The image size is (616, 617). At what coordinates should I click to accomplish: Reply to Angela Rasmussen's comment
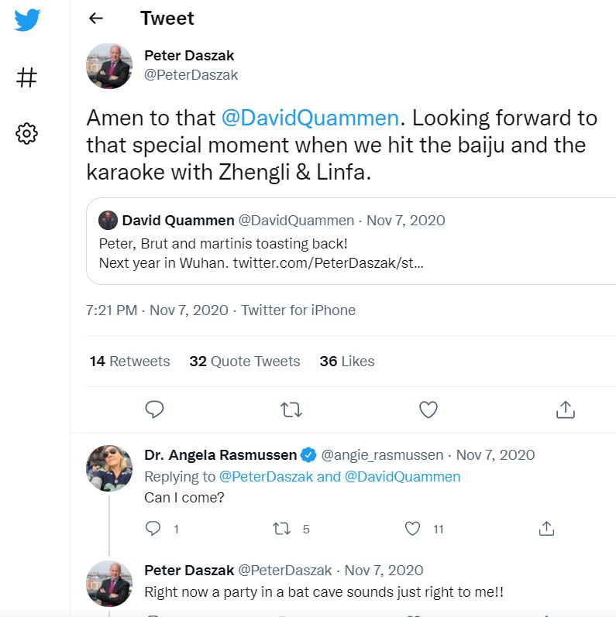(x=153, y=529)
